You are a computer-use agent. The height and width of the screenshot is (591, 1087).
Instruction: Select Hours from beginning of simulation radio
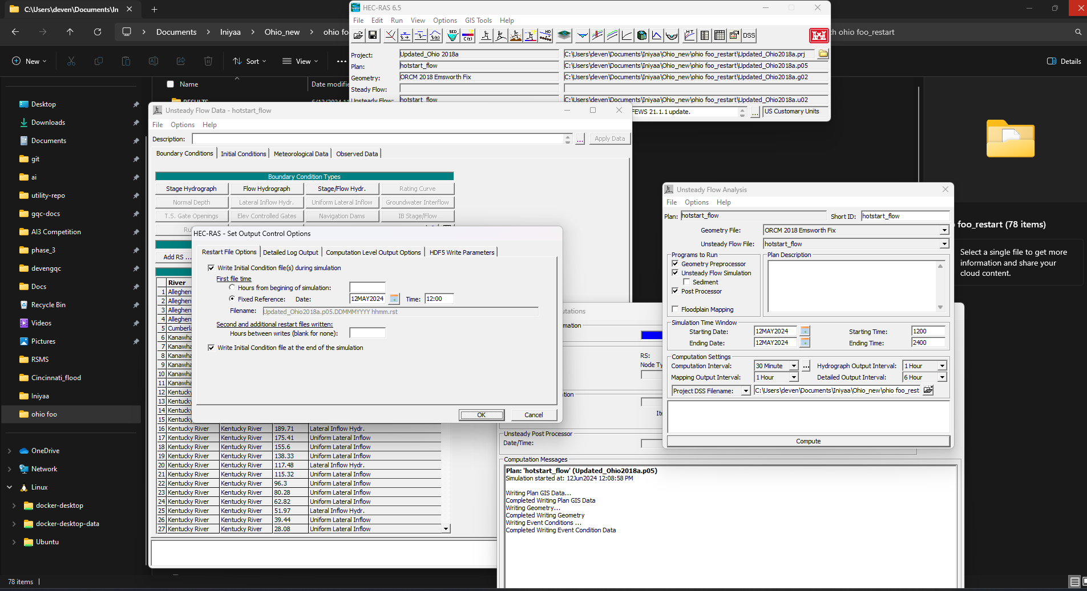coord(232,288)
